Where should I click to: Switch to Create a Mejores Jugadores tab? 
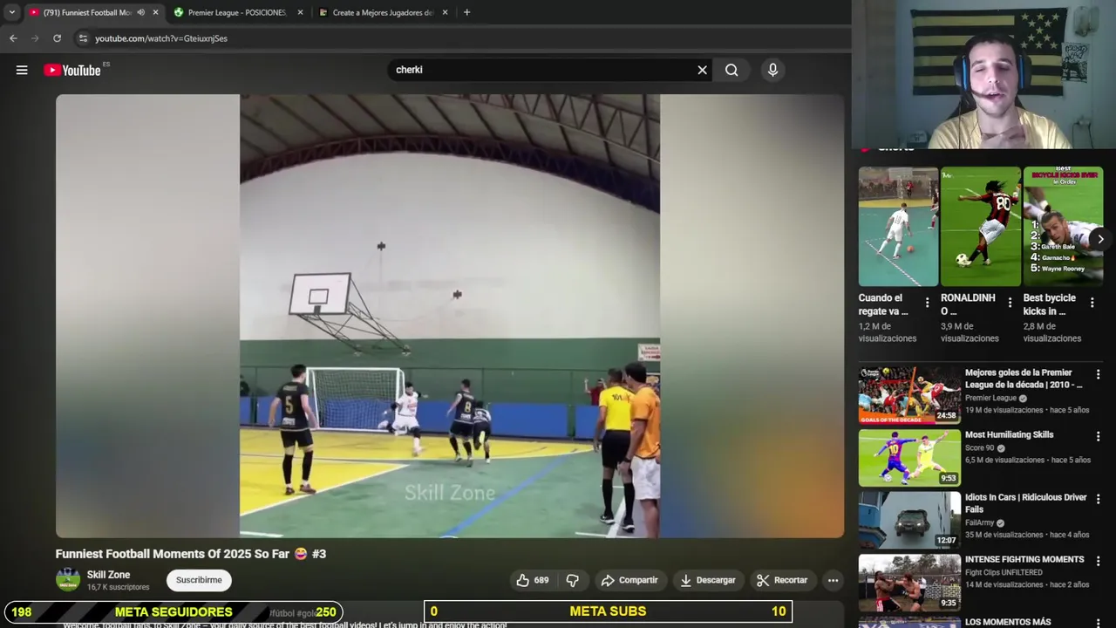[x=384, y=12]
